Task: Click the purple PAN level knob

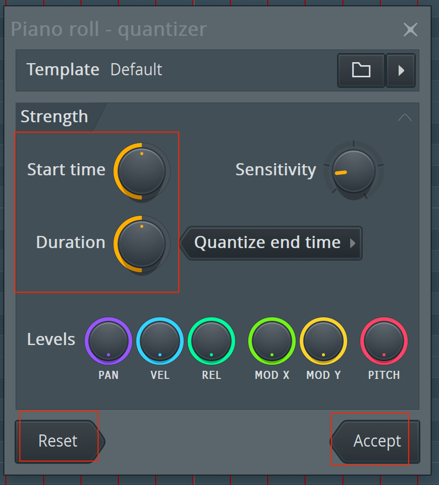Action: tap(108, 341)
